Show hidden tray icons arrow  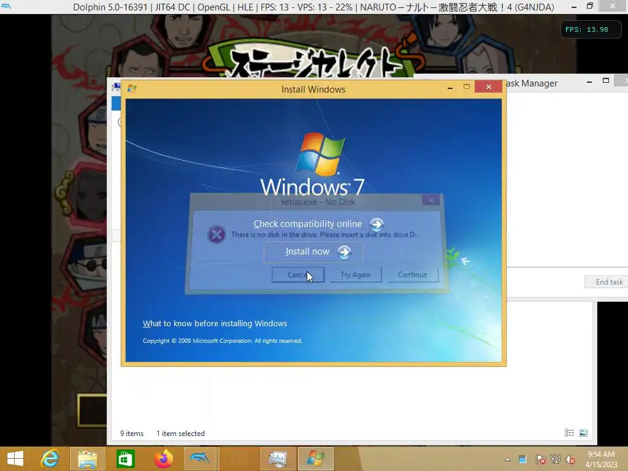507,460
